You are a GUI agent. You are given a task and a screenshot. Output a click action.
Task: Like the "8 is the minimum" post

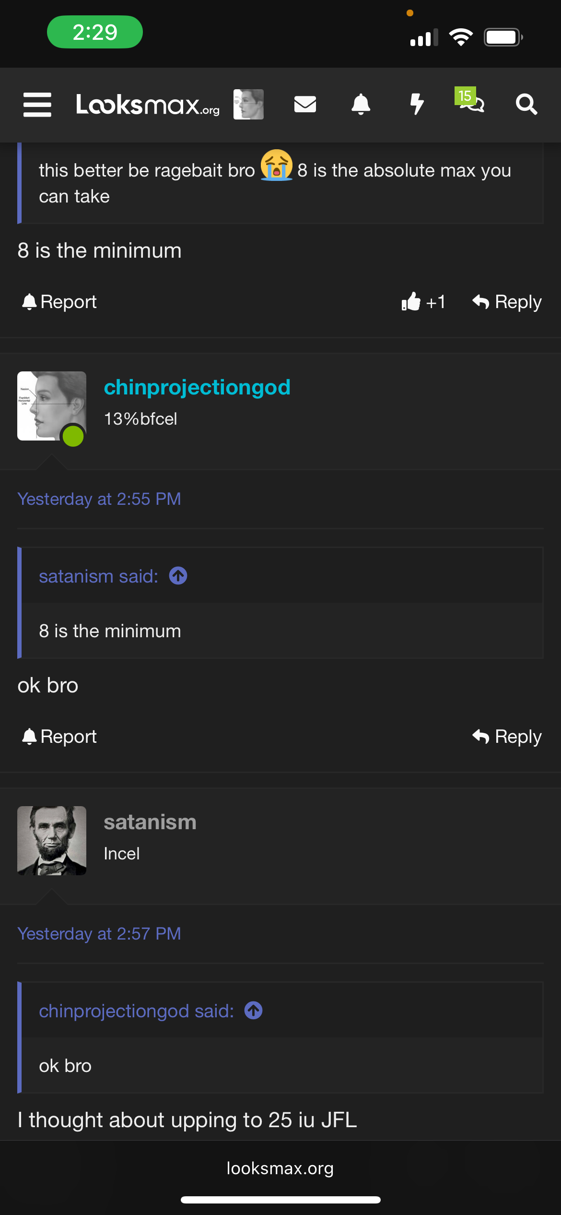pos(423,302)
